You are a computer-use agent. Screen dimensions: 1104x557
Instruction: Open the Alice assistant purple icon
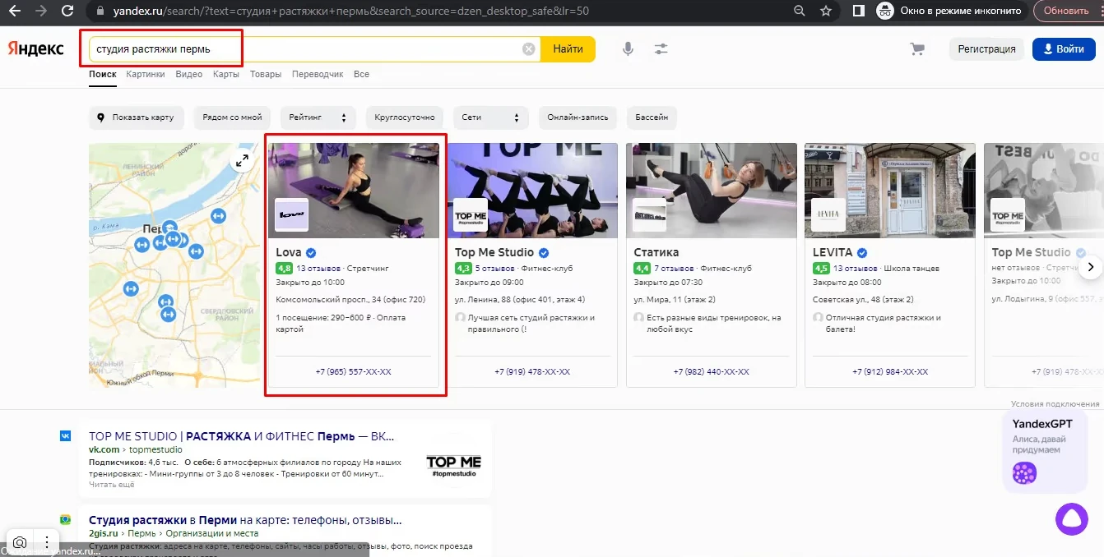[1072, 518]
